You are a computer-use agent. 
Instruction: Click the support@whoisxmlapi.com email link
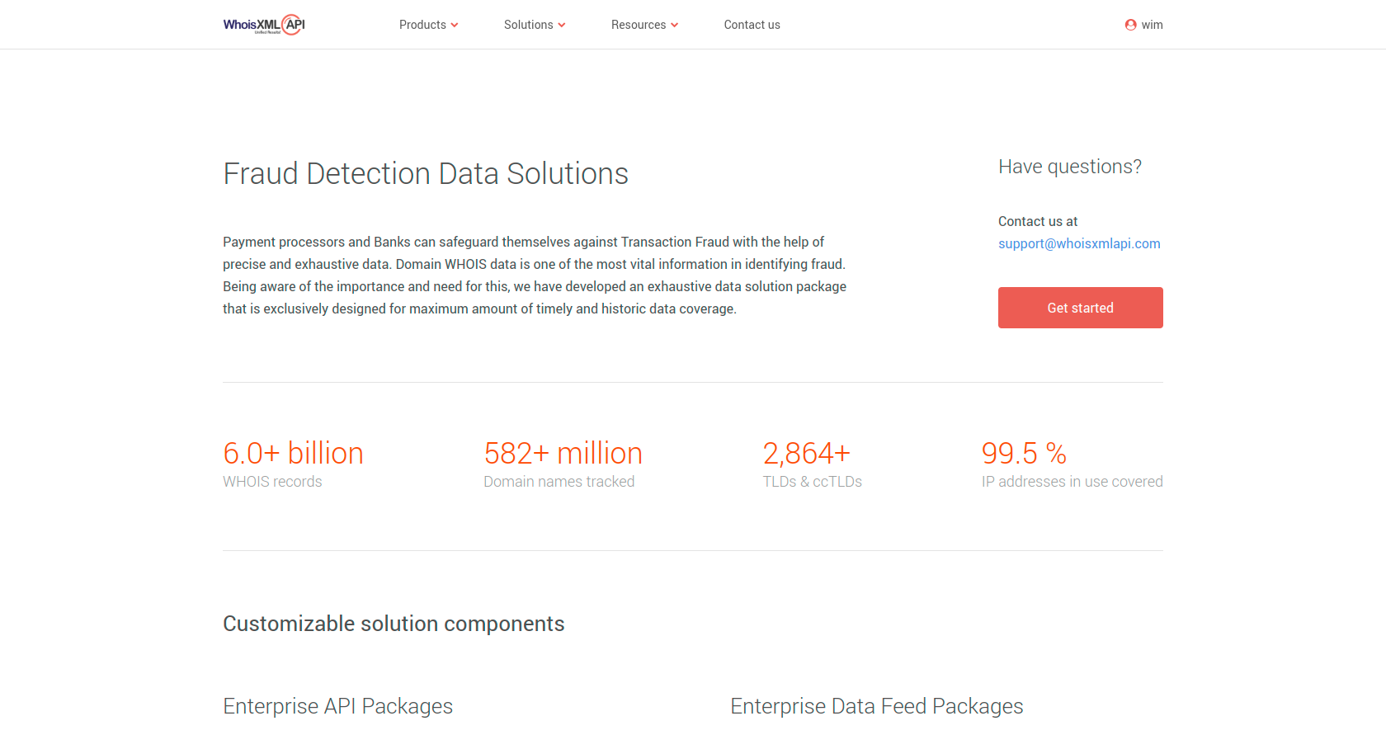(1079, 243)
